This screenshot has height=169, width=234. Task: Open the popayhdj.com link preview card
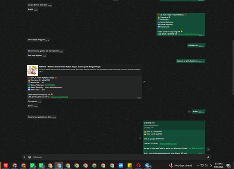coord(174,125)
